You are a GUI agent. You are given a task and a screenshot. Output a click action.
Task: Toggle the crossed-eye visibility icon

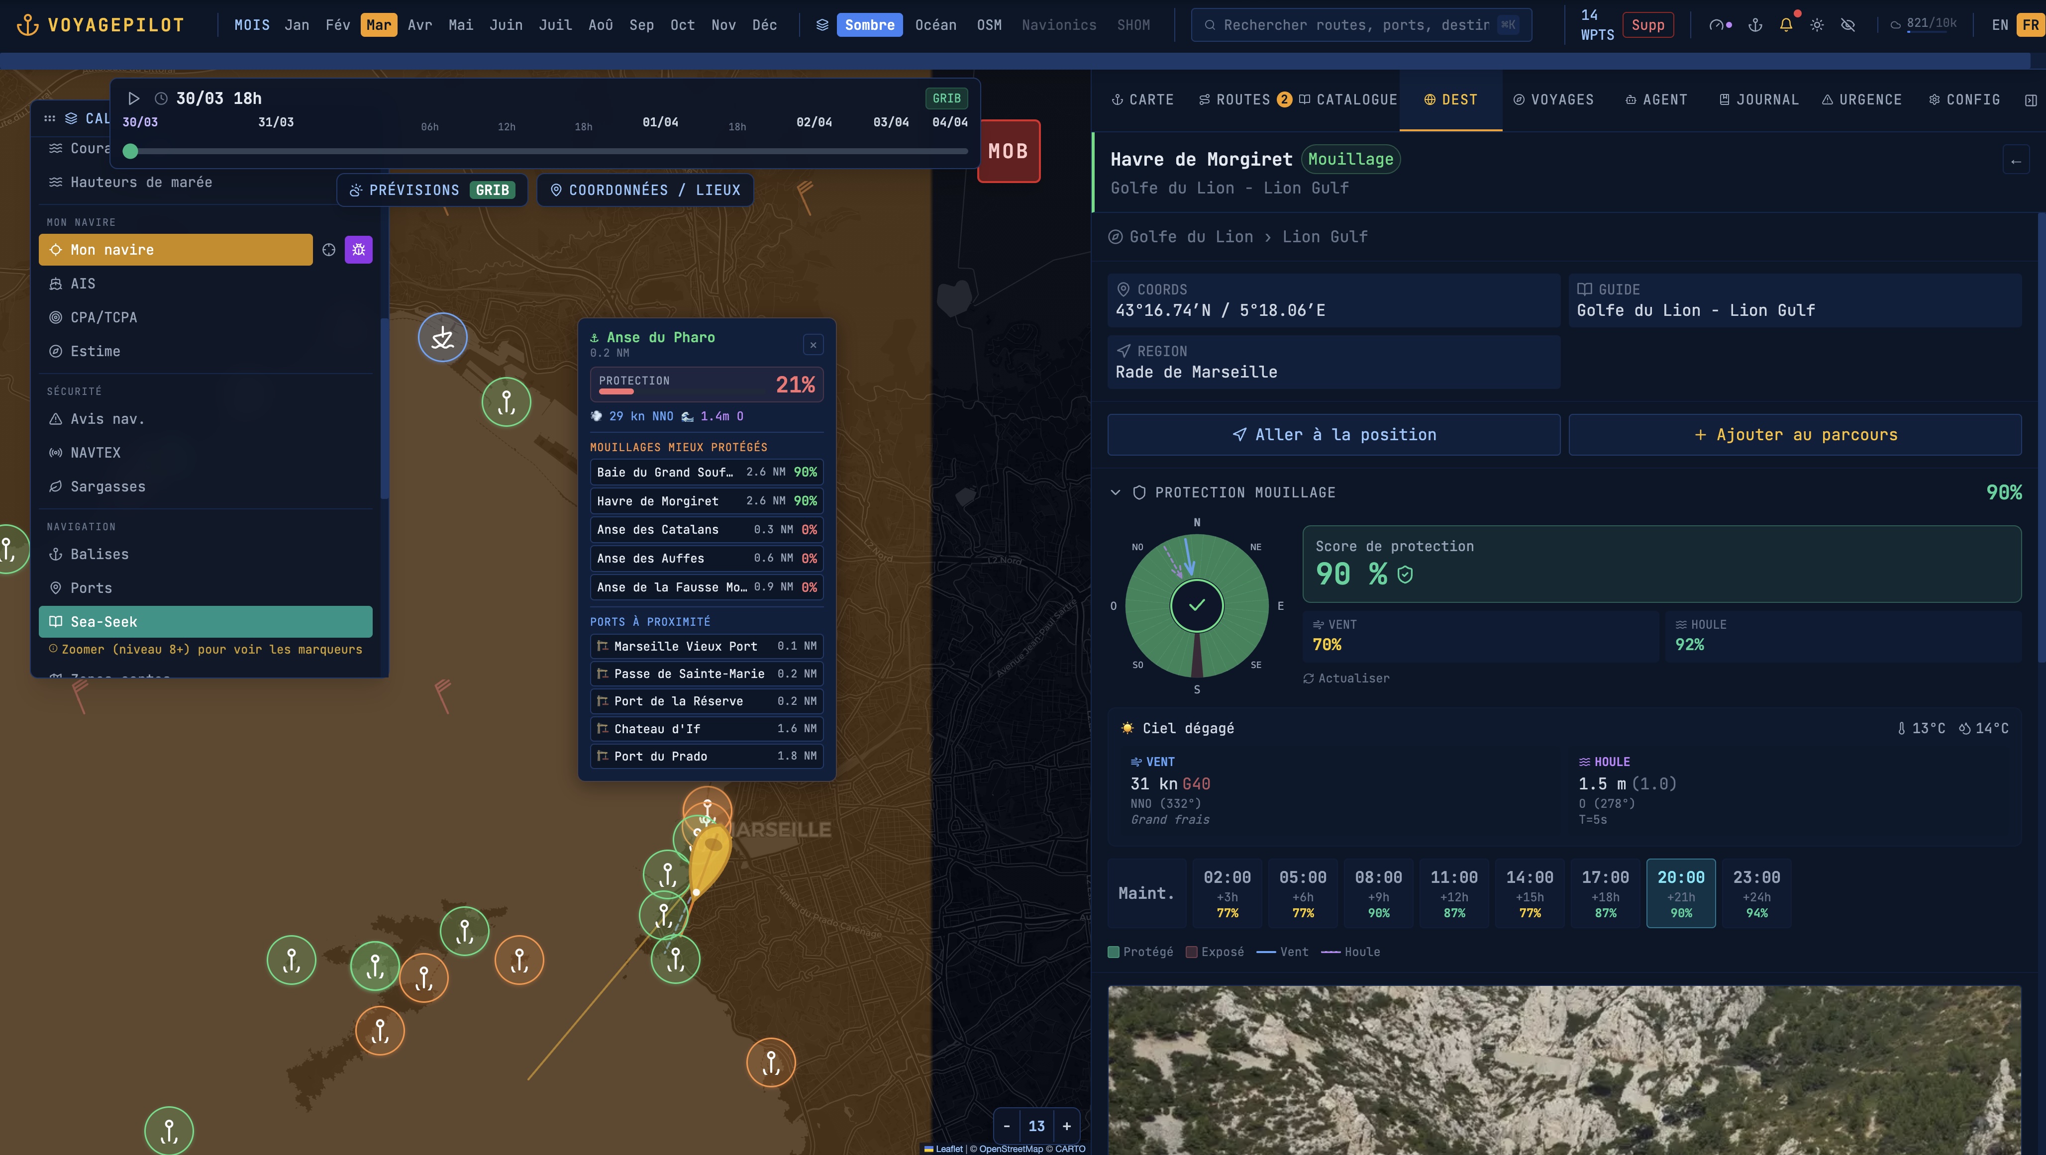(1847, 24)
